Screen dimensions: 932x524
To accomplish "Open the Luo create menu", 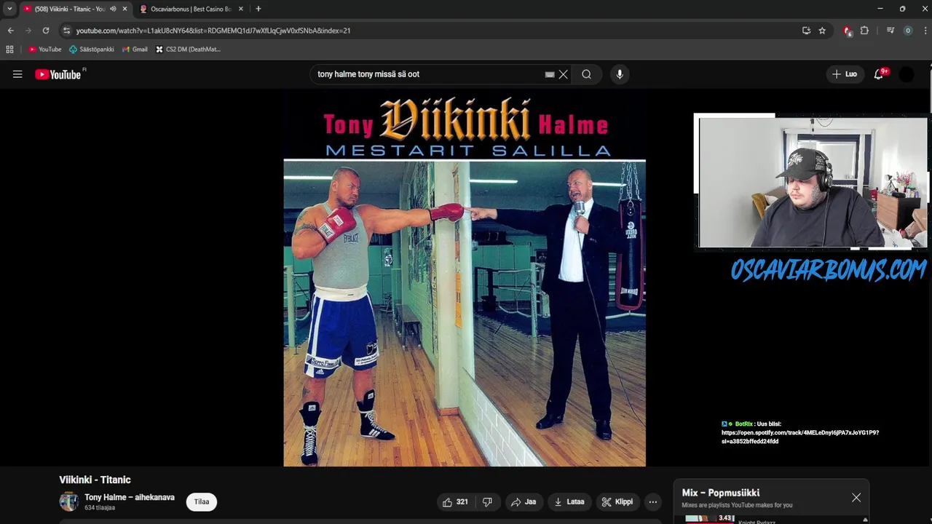I will tap(845, 74).
